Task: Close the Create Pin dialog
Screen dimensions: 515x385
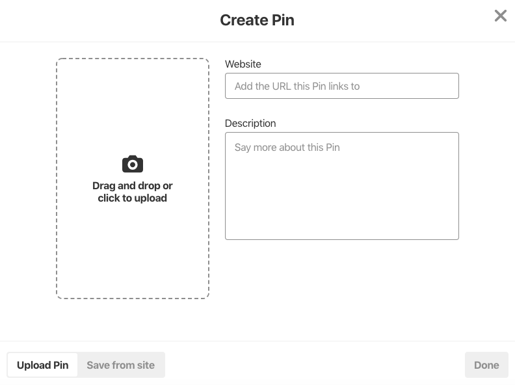Action: point(500,16)
